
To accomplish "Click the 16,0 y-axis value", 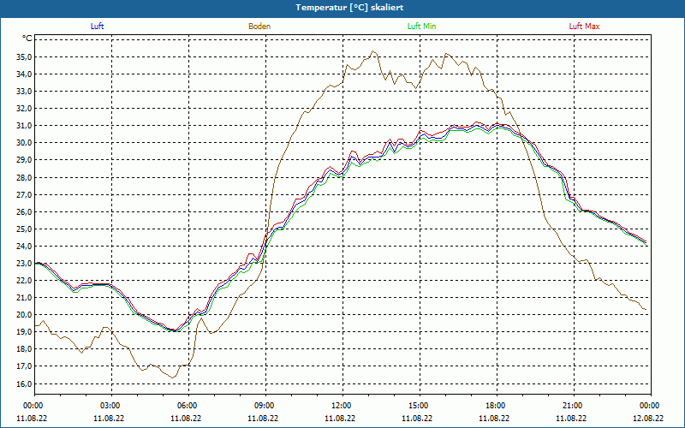I will 24,383.
